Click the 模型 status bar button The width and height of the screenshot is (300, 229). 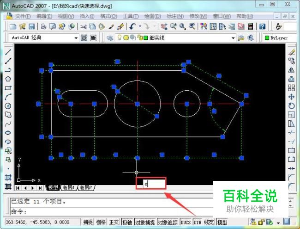(x=222, y=222)
